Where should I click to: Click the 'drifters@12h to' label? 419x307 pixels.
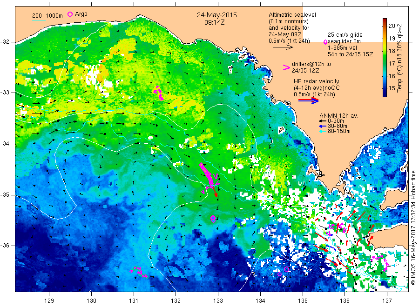tap(311, 64)
